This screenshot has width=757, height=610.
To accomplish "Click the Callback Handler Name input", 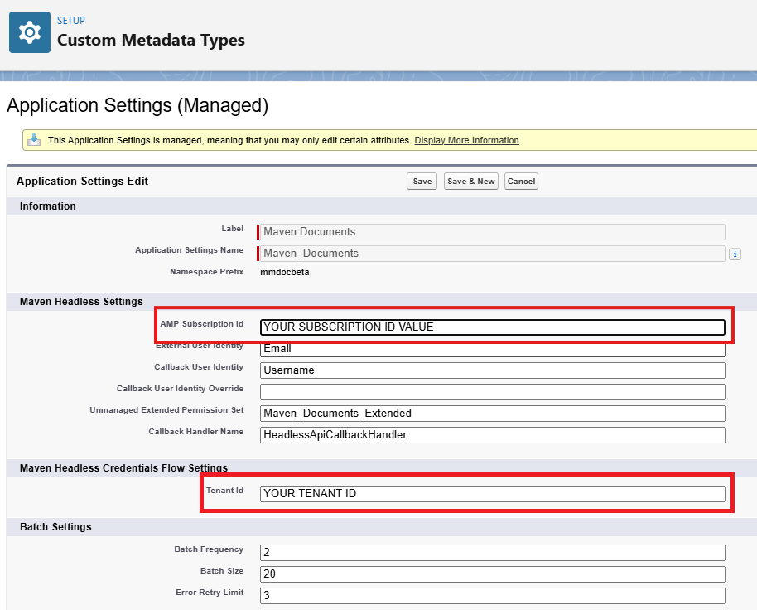I will coord(492,435).
